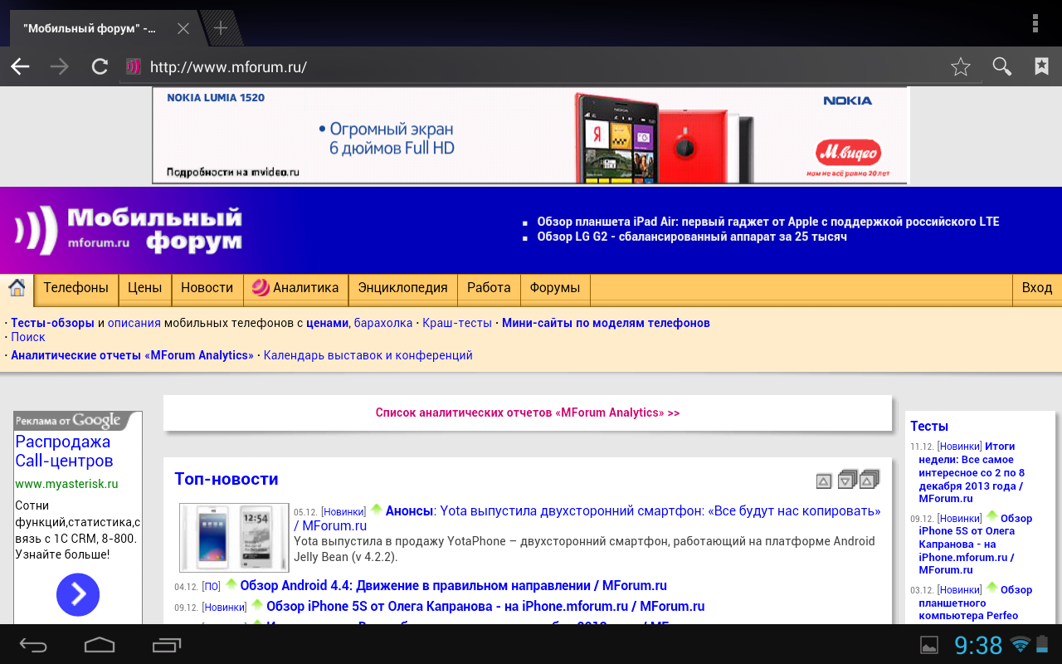Open the Итоги недели sidebar article
The image size is (1062, 664).
(971, 472)
